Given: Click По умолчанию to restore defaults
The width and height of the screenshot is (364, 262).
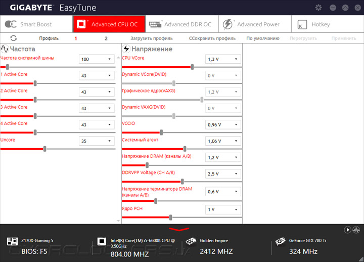Looking at the screenshot, I should pos(263,38).
